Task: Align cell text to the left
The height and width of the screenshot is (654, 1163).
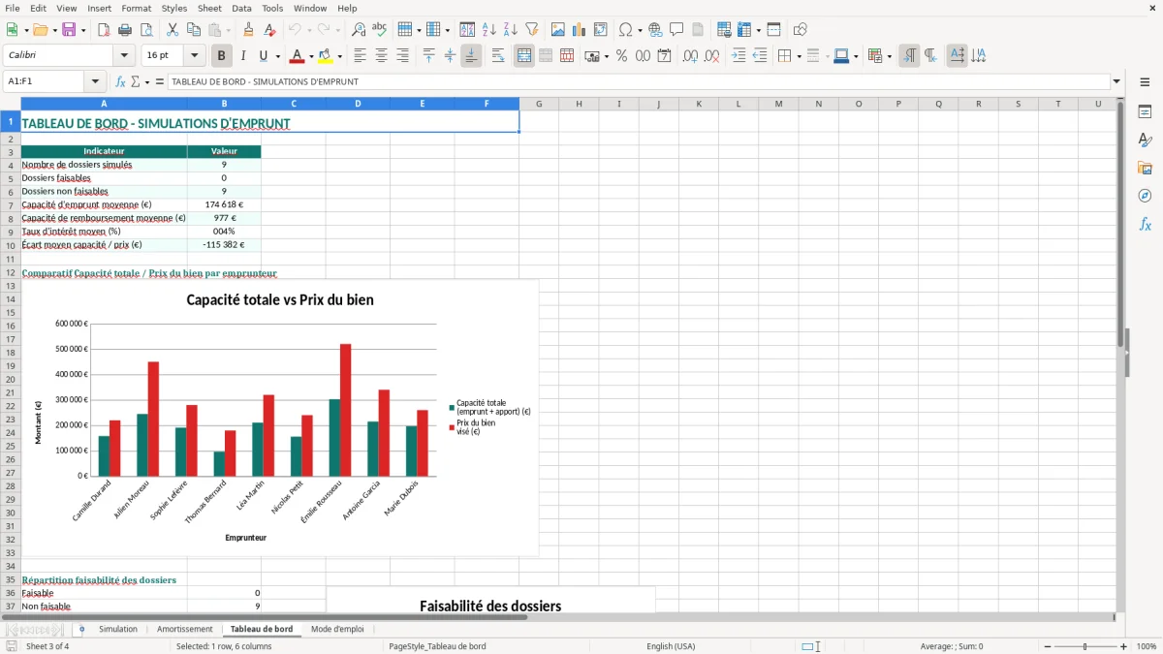Action: pos(361,56)
